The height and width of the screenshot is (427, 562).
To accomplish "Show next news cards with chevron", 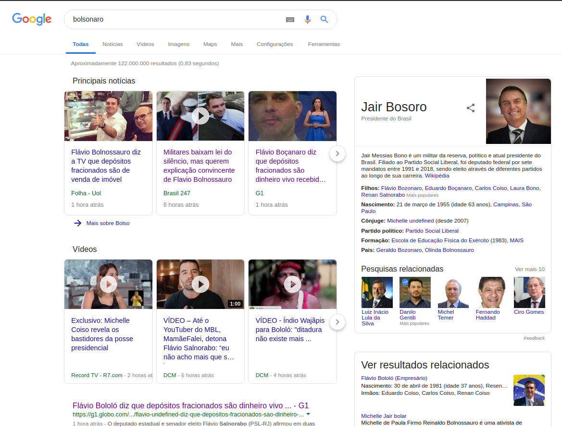I will [337, 154].
